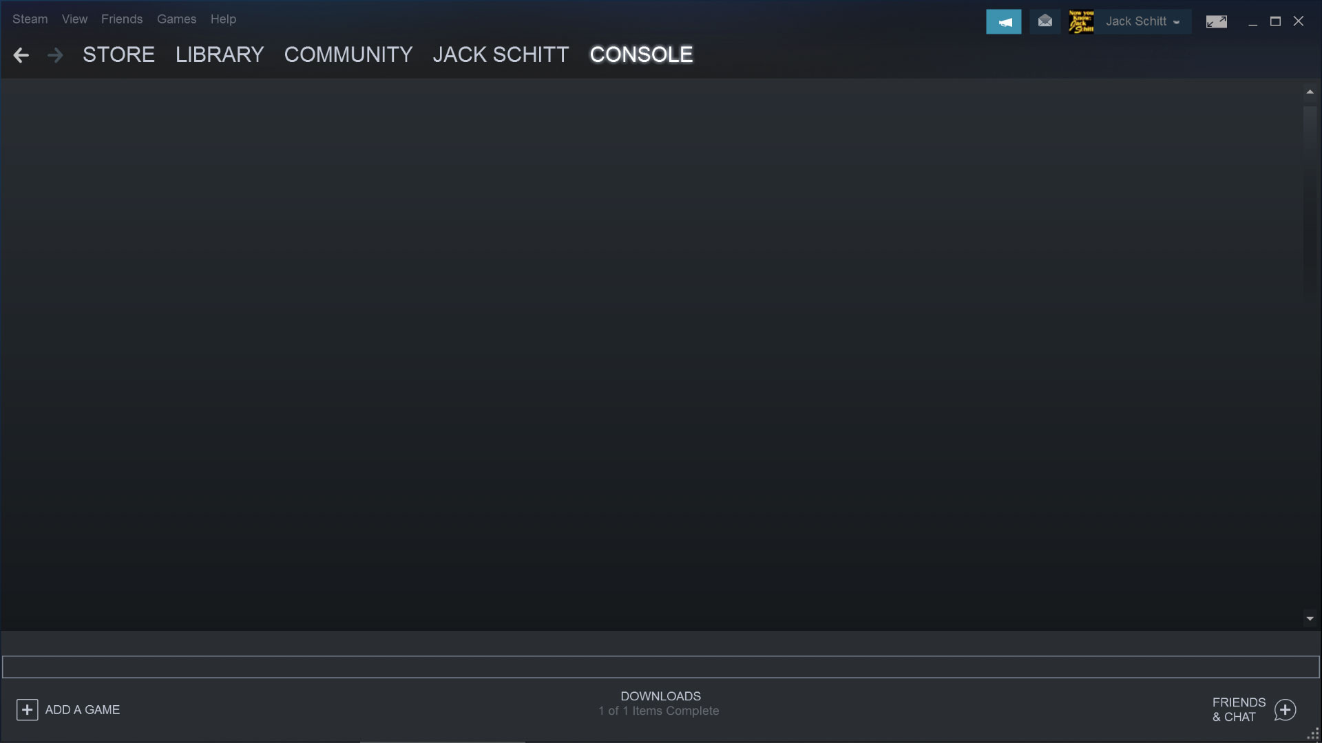Open the Friends menu
Image resolution: width=1322 pixels, height=743 pixels.
[122, 19]
